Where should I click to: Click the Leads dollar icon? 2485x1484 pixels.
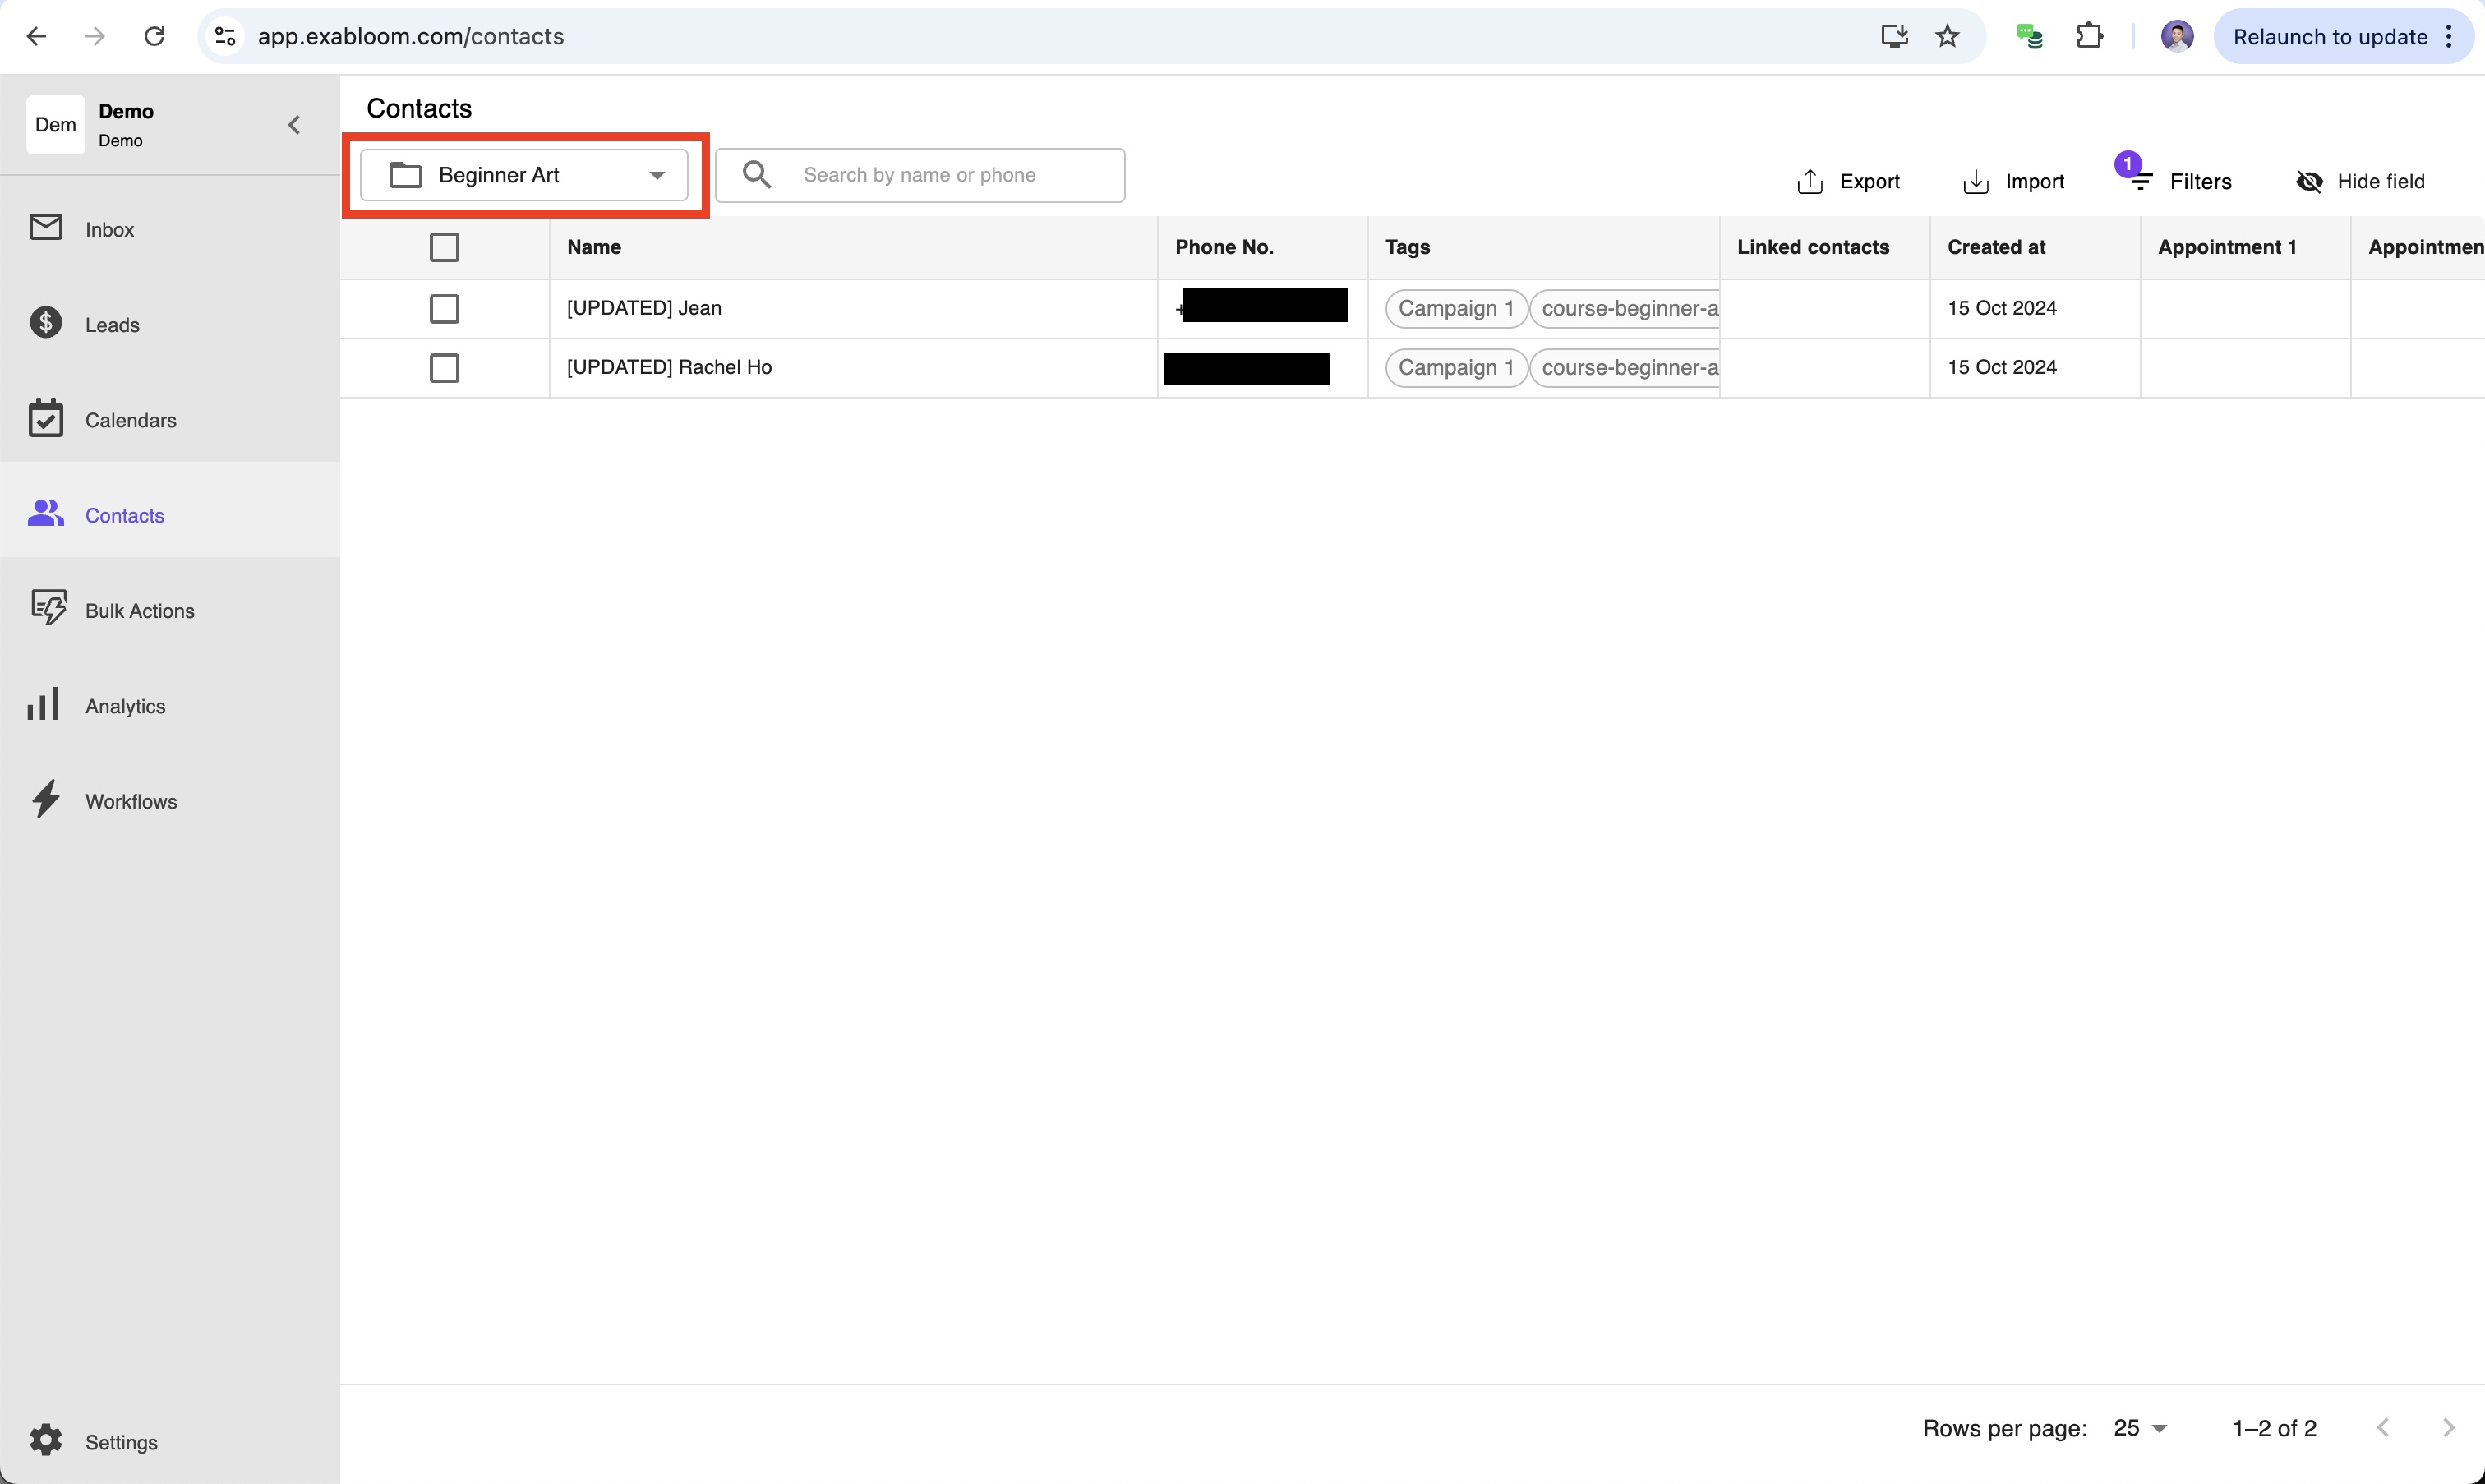46,323
